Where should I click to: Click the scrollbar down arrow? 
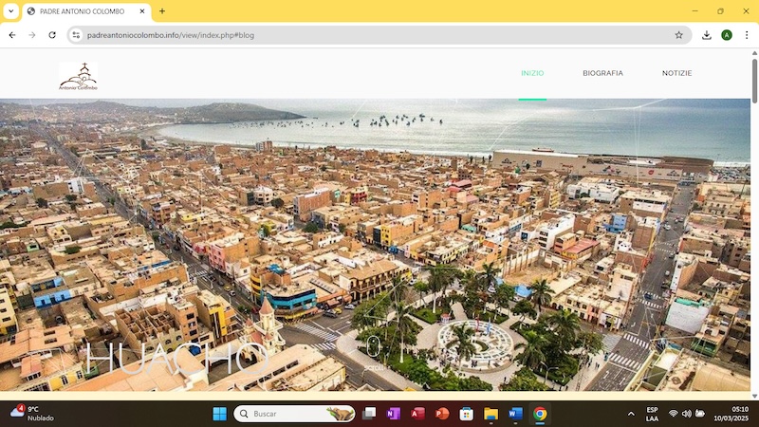[754, 396]
